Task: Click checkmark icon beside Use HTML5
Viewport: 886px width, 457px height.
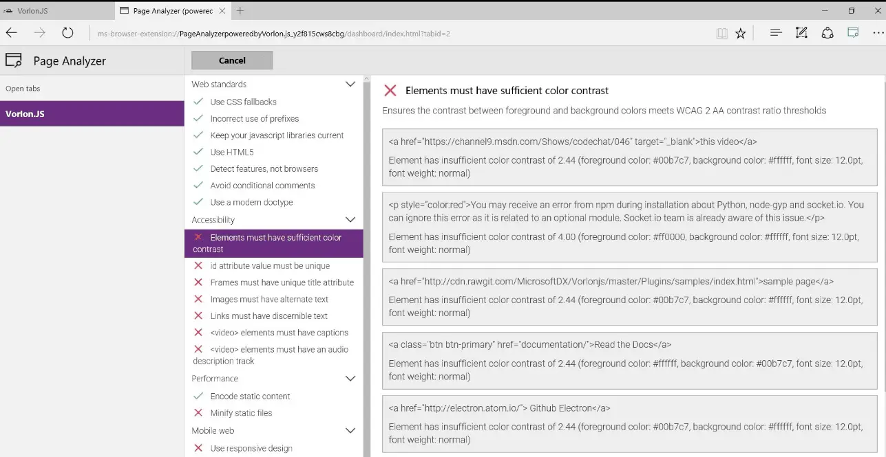Action: pos(198,152)
